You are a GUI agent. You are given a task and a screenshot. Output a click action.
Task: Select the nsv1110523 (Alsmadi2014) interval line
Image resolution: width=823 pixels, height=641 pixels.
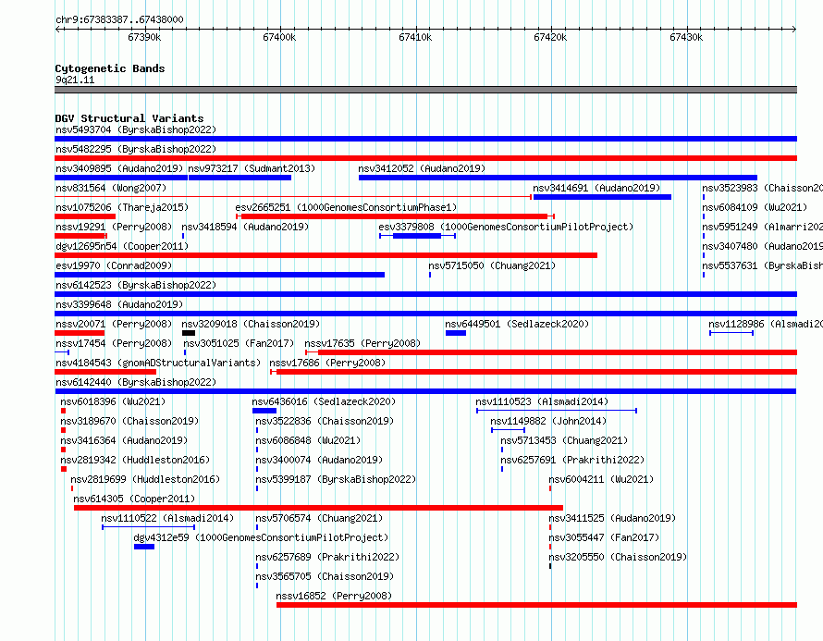557,411
